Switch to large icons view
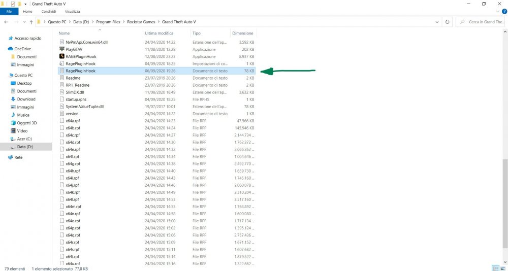 502,268
